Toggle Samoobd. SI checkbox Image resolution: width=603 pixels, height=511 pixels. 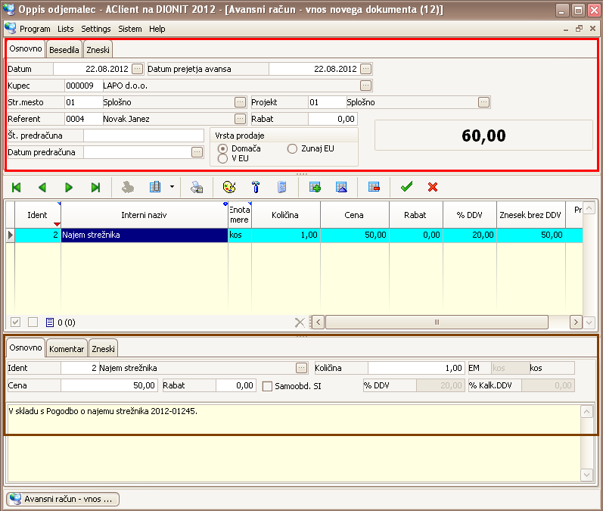click(x=267, y=386)
